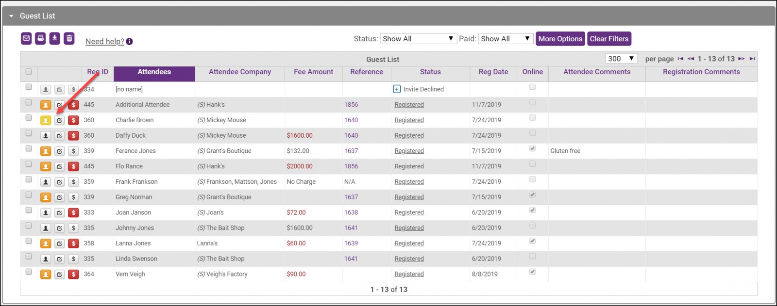Sort by the Fee Amount column header

tap(313, 72)
